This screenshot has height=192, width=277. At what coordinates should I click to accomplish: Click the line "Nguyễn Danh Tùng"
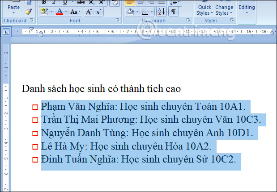point(147,133)
